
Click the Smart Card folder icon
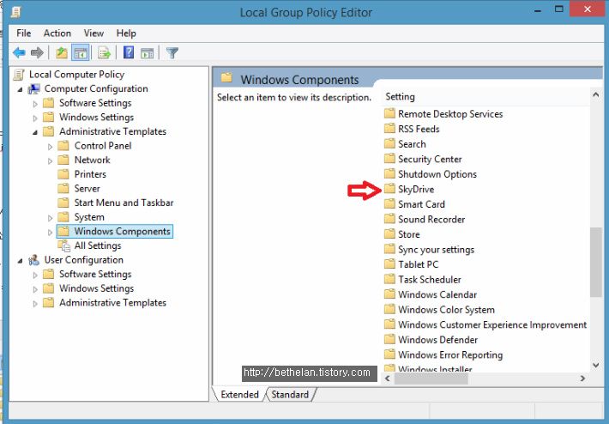click(x=389, y=203)
